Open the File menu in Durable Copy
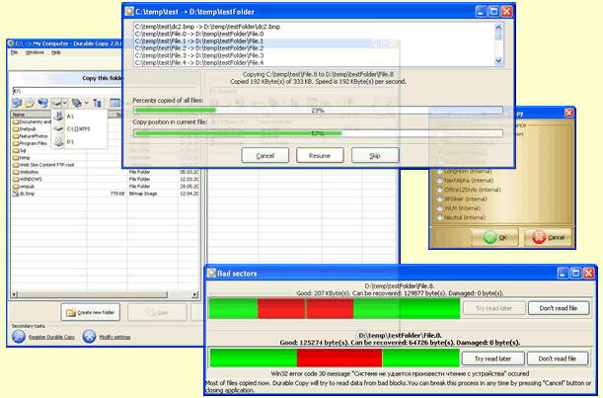The width and height of the screenshot is (603, 398). pyautogui.click(x=14, y=52)
